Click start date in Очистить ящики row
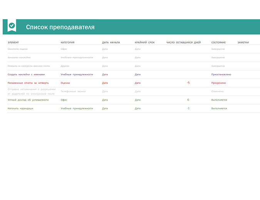This screenshot has width=260, height=200. click(105, 49)
